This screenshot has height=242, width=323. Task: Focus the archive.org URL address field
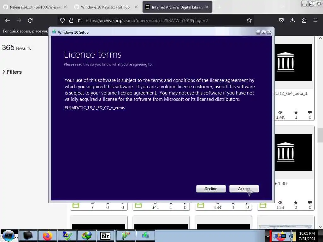pyautogui.click(x=147, y=20)
